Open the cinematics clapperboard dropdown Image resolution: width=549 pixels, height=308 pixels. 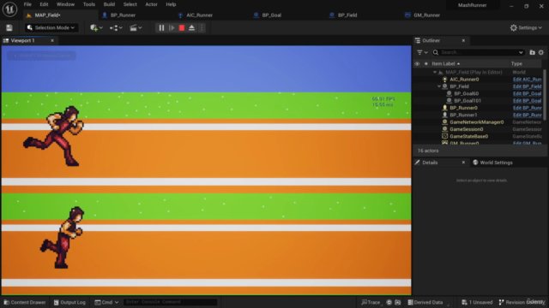(136, 27)
